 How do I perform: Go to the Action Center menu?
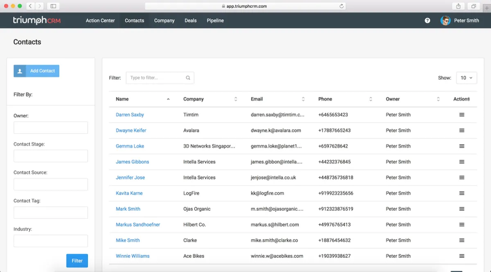100,20
